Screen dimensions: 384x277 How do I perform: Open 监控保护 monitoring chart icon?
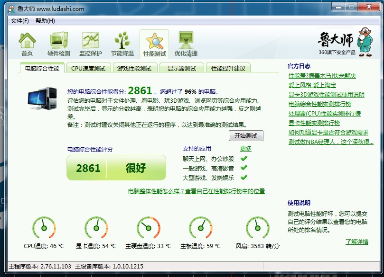pos(91,44)
